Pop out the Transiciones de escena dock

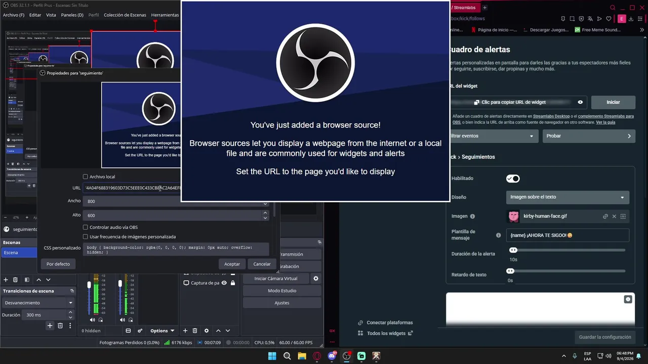(x=72, y=291)
